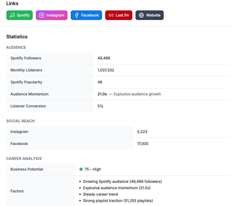Click the chain link icon on Last.fm button
Screen dimensions: 232x206
[111, 15]
